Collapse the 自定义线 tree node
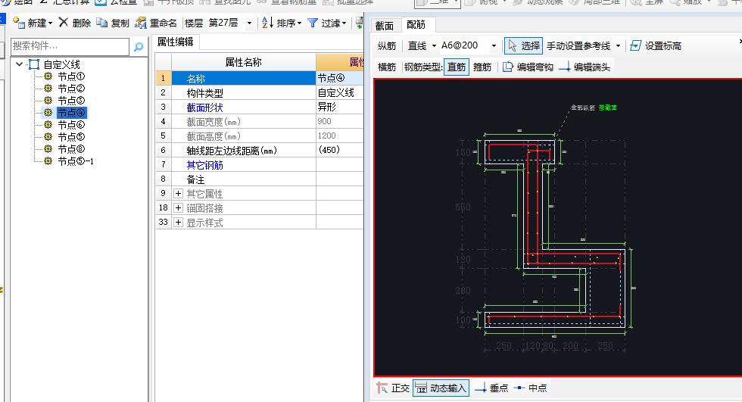Image resolution: width=742 pixels, height=402 pixels. pos(19,64)
